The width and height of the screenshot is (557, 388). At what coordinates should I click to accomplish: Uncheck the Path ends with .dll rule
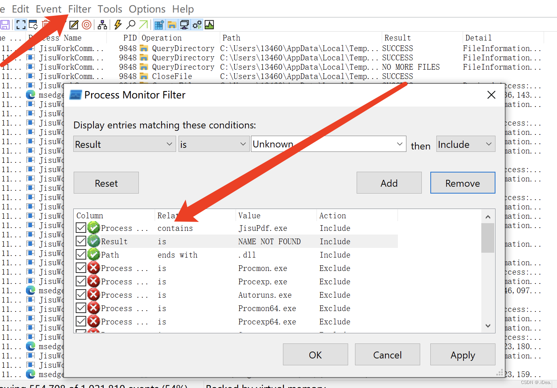click(81, 254)
